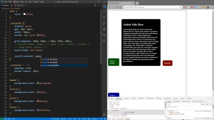
Task: Open the File menu in VS Code
Action: (x=6, y=2)
